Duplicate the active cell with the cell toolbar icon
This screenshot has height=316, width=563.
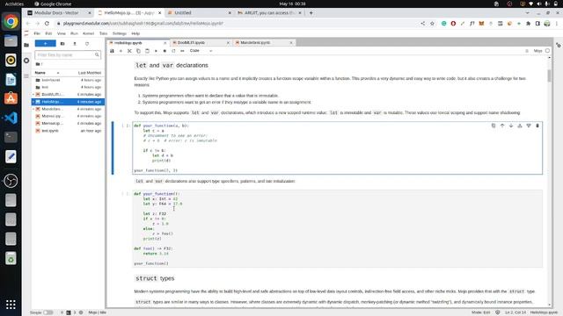[x=494, y=126]
